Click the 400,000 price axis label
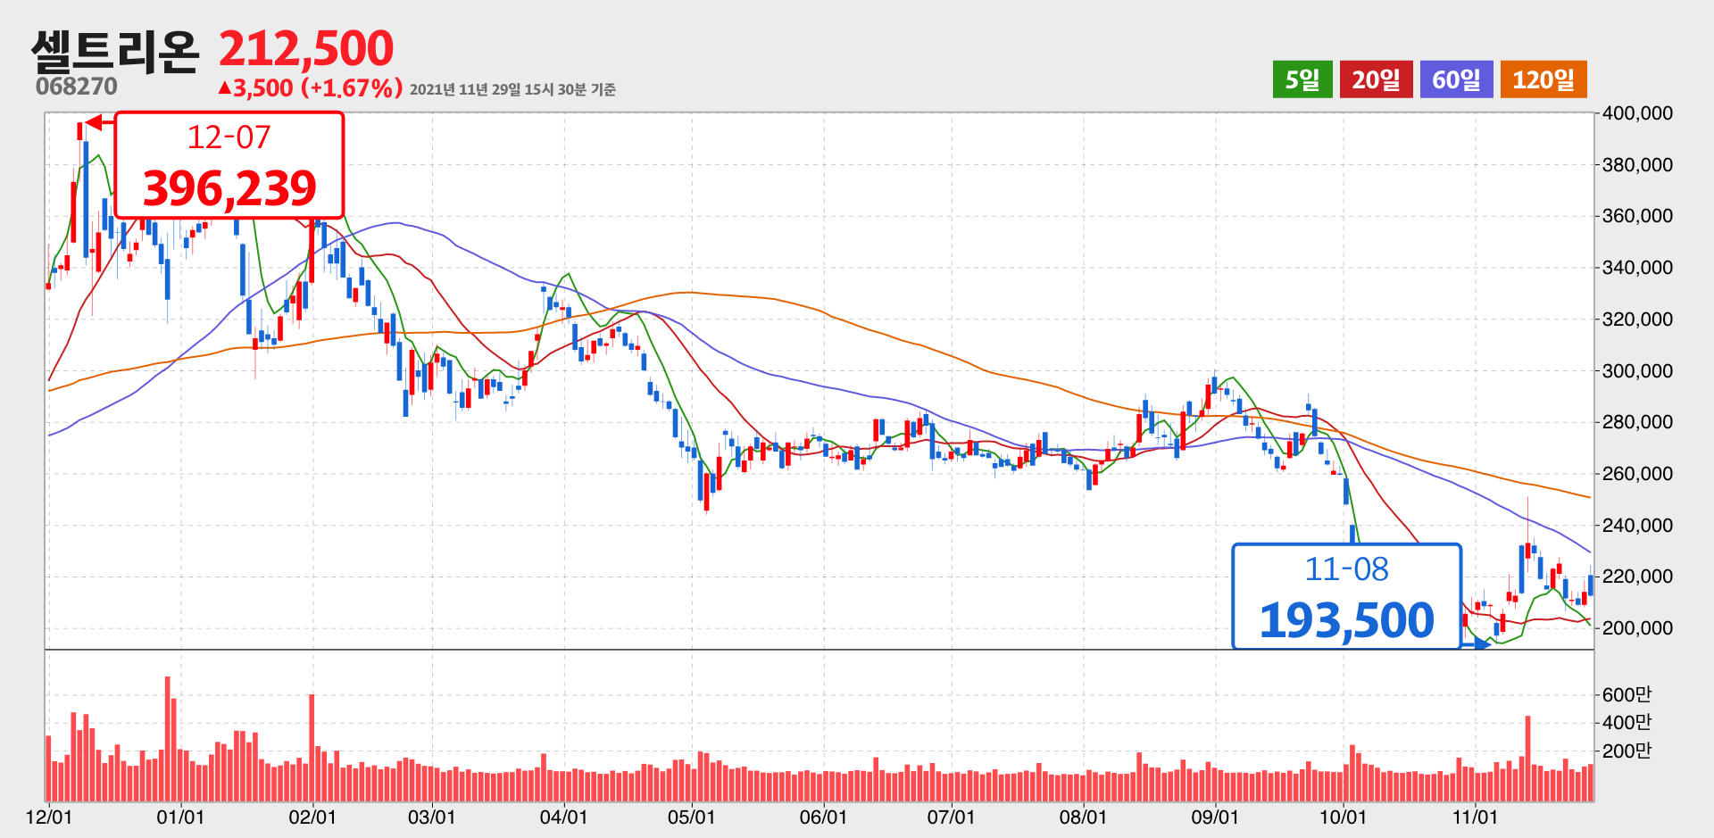This screenshot has height=838, width=1714. (1637, 113)
